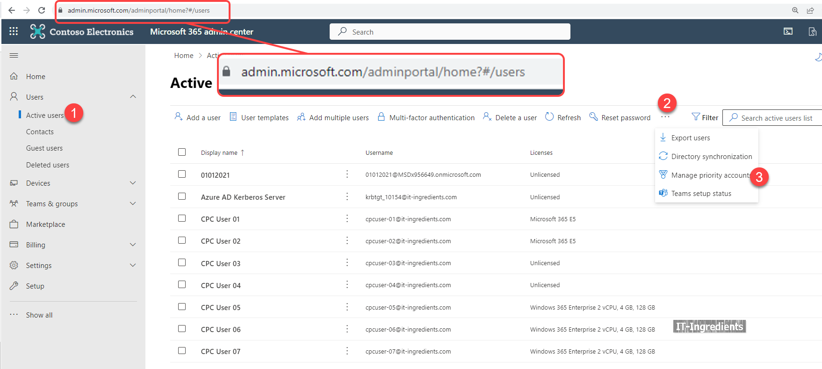
Task: Collapse the Users section chevron
Action: tap(133, 96)
